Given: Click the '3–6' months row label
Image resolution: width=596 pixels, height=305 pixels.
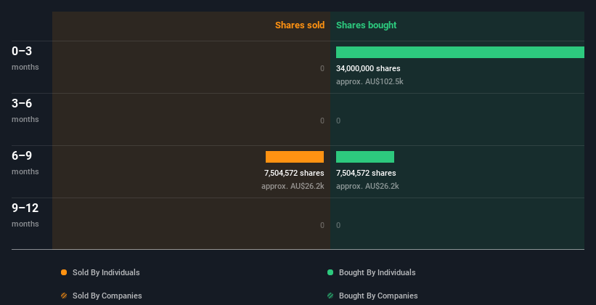Looking at the screenshot, I should 22,103.
